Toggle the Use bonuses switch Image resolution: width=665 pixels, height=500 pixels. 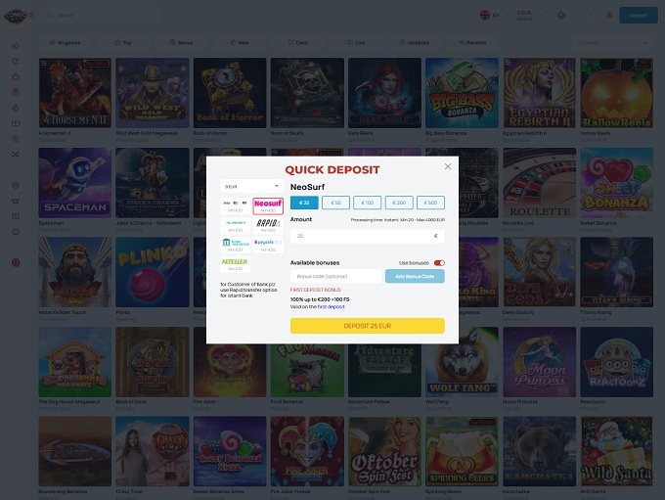pos(439,262)
